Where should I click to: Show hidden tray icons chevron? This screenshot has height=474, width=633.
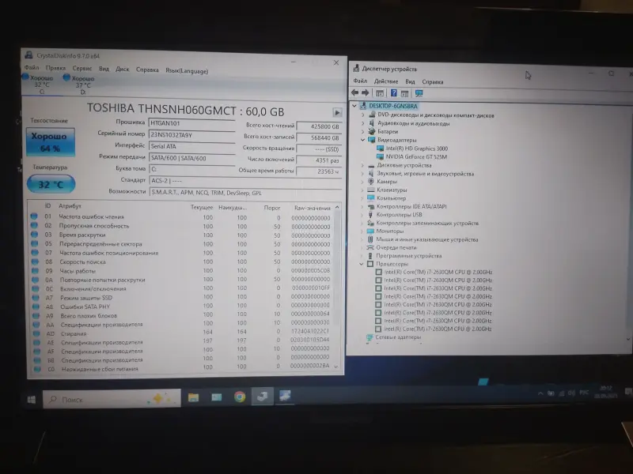click(540, 393)
